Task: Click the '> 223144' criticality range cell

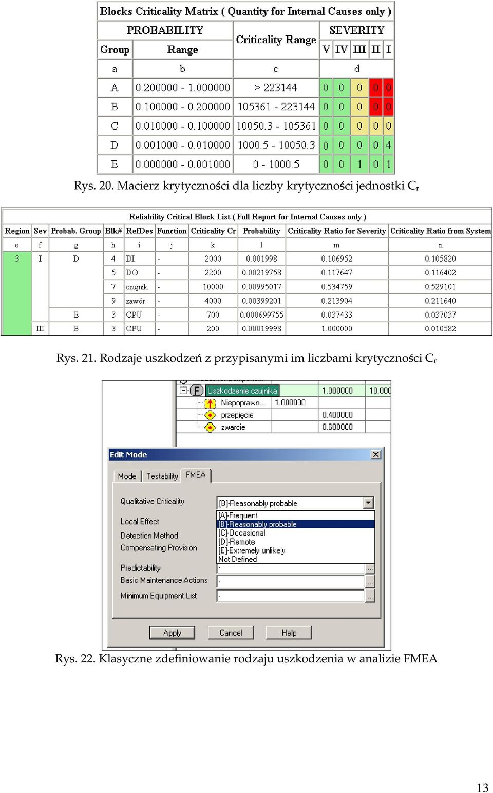Action: 276,88
